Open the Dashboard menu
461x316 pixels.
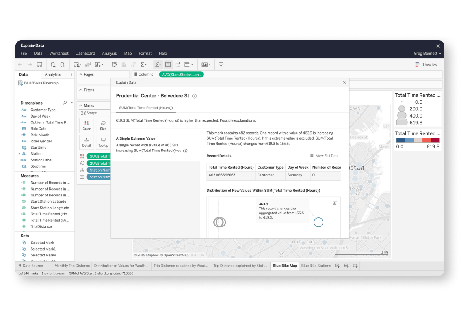(85, 53)
